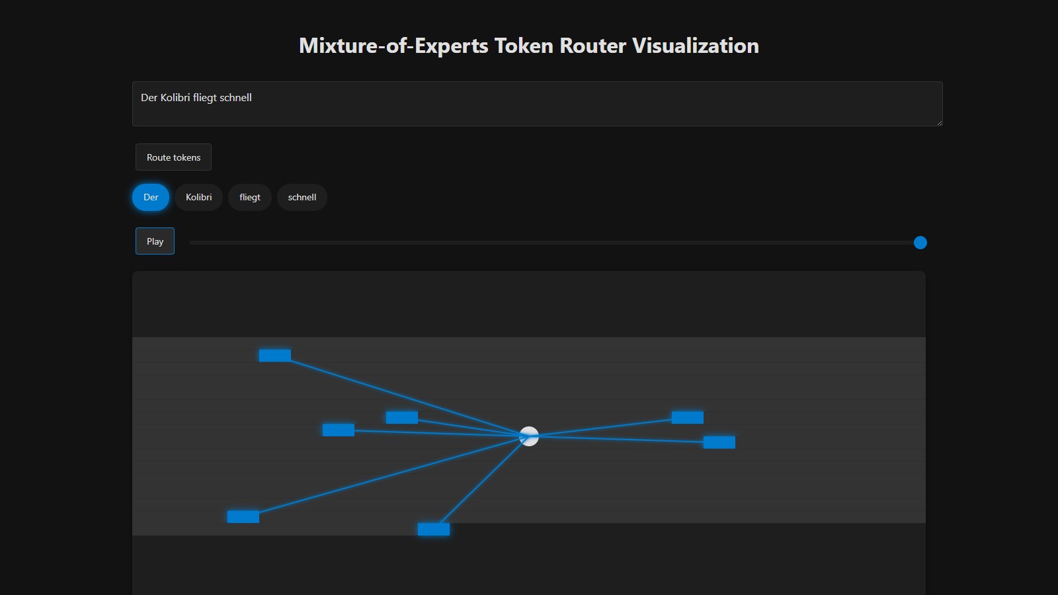Click the topmost left expert node
This screenshot has width=1058, height=595.
coord(275,356)
